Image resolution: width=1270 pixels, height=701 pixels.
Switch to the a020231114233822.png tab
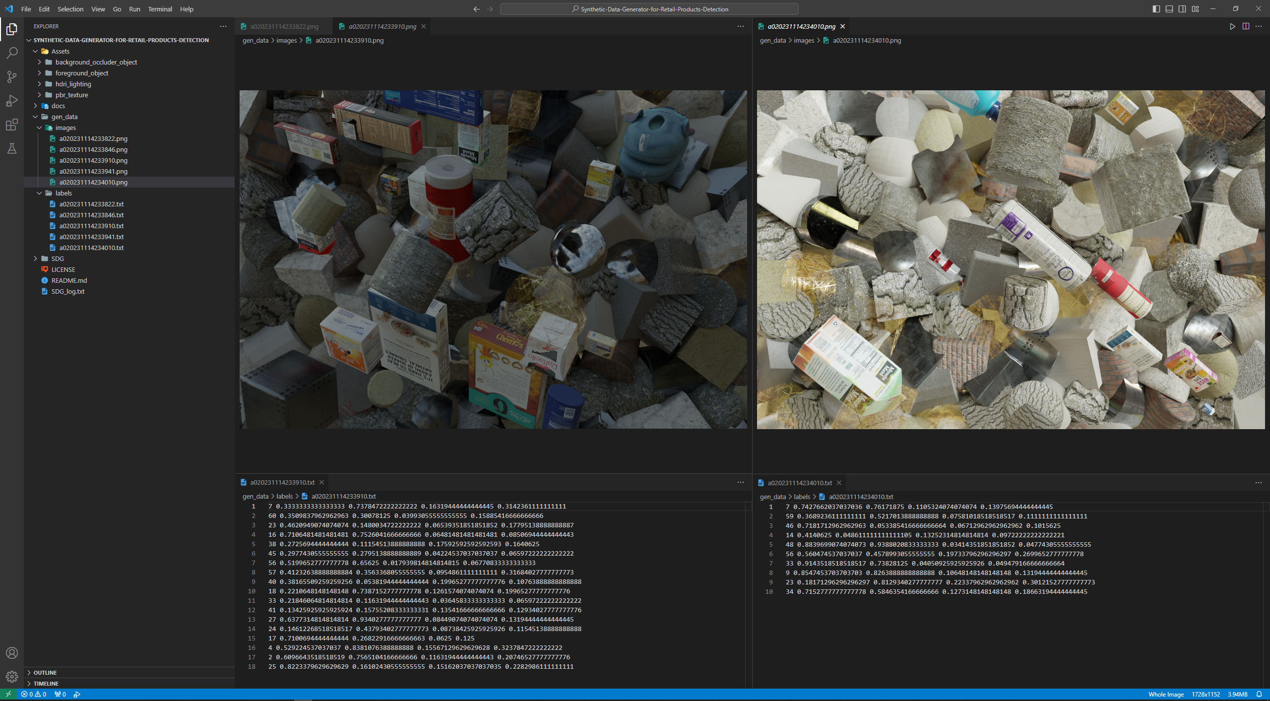coord(284,26)
